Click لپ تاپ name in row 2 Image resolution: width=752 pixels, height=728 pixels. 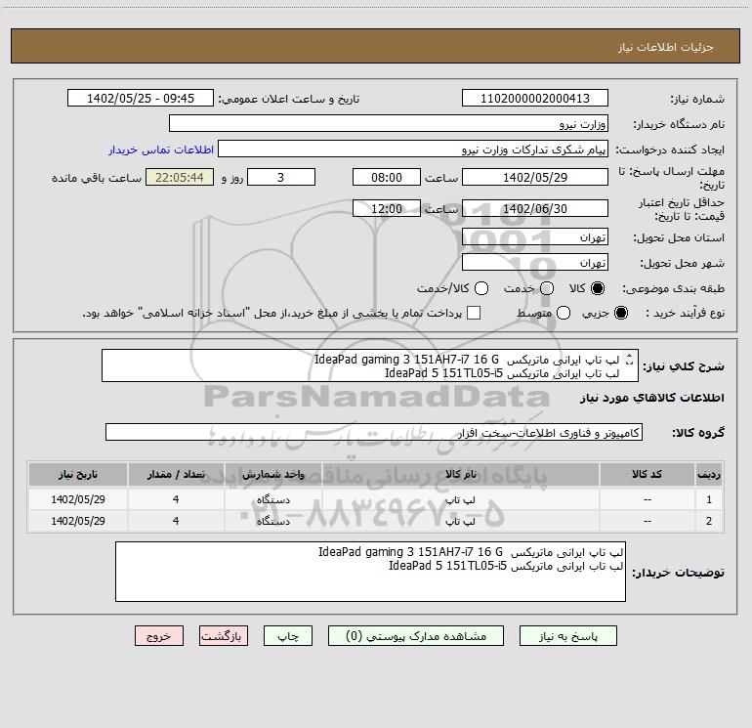point(460,521)
